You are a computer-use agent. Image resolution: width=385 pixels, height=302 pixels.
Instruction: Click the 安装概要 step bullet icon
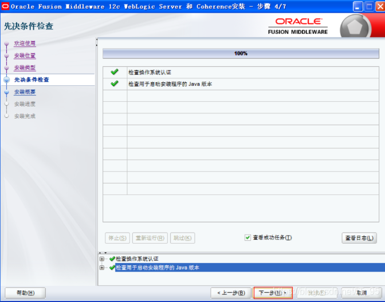(7, 92)
